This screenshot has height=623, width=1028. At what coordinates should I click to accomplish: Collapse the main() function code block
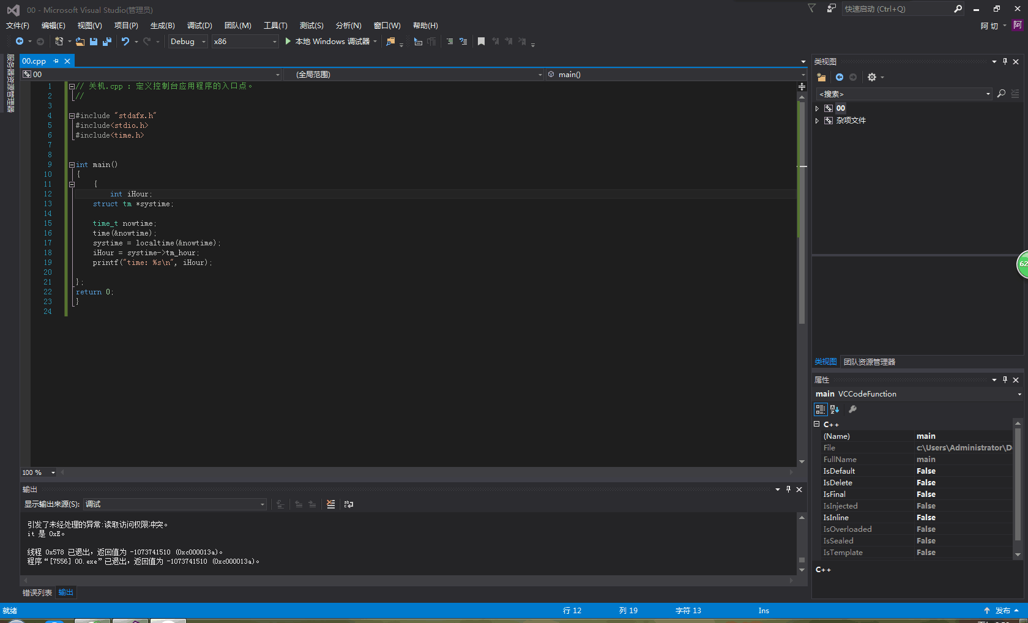72,165
